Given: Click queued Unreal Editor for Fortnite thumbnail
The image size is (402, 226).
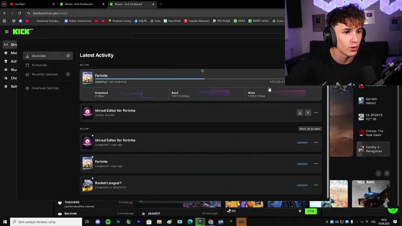Looking at the screenshot, I should (88, 112).
